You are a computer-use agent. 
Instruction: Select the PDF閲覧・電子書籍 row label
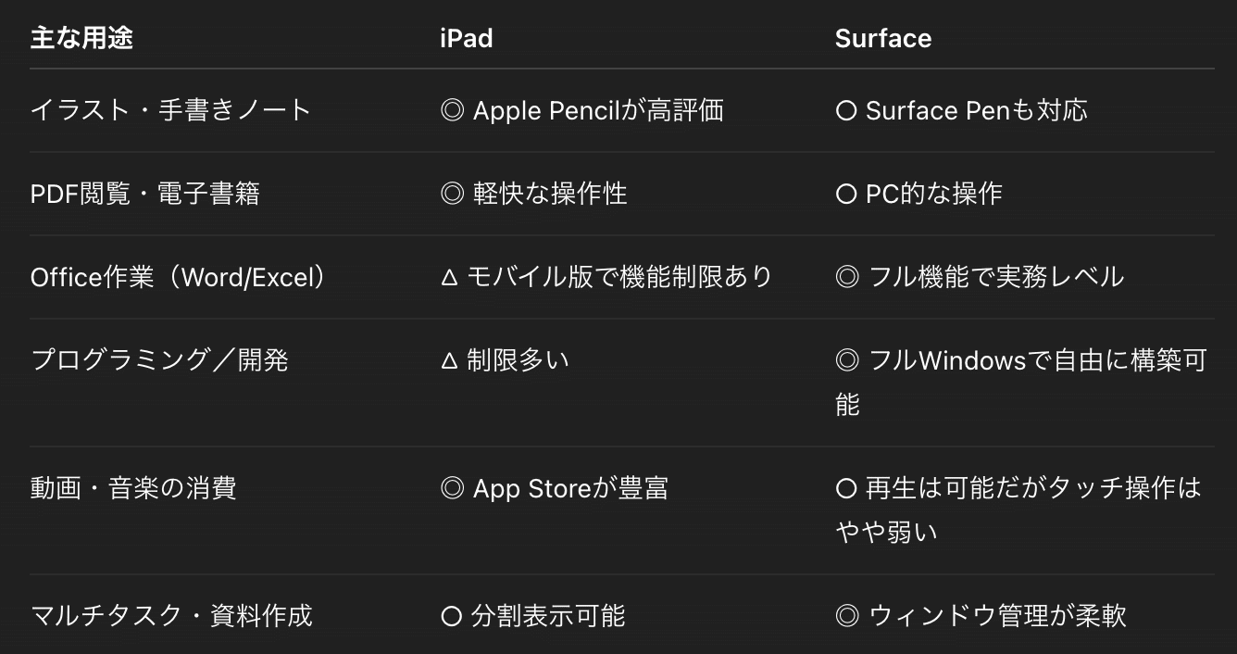click(145, 194)
